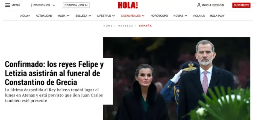The width and height of the screenshot is (253, 120).
Task: Go to HOME breadcrumb
Action: (x=108, y=26)
